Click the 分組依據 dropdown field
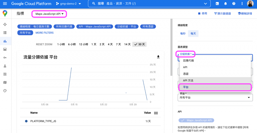Image resolution: width=257 pixels, height=133 pixels. pos(215,58)
